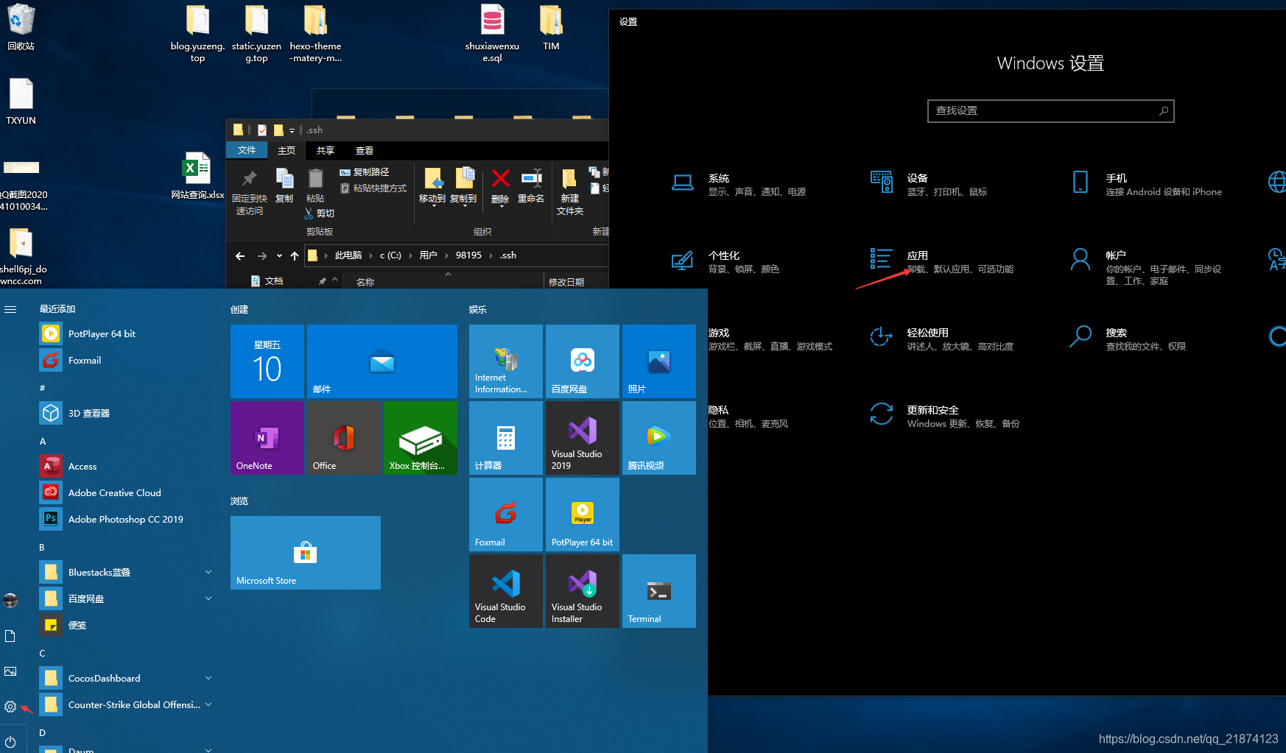Click the 删除 button in Explorer ribbon
The width and height of the screenshot is (1286, 753).
tap(500, 187)
